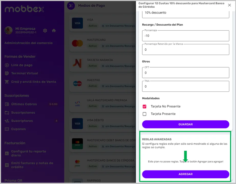Go to home via house icon
Image resolution: width=236 pixels, height=184 pixels.
pyautogui.click(x=54, y=31)
